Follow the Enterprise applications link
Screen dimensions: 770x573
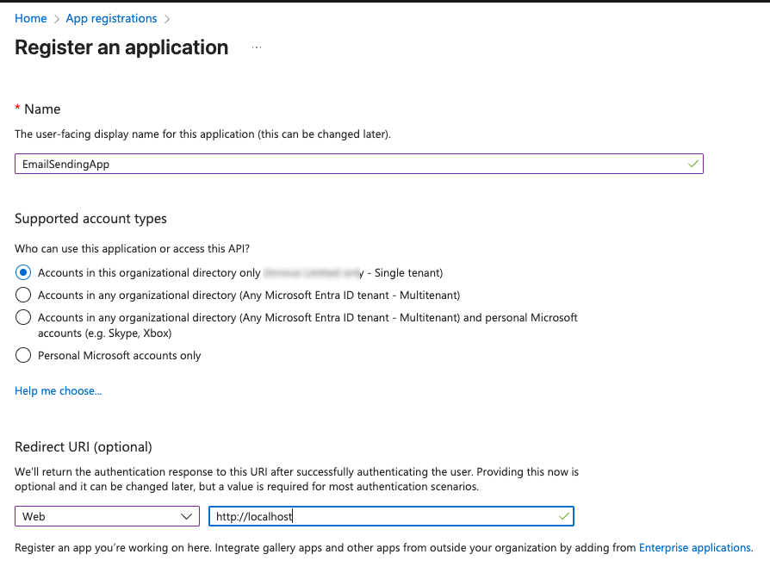695,547
